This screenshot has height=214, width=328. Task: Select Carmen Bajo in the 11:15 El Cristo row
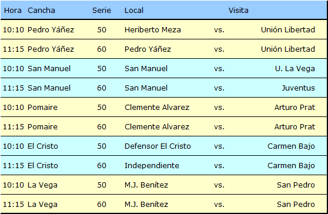coord(291,165)
